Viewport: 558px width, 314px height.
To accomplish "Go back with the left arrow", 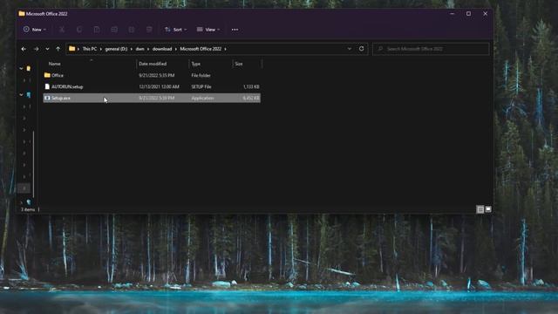I will [x=24, y=49].
